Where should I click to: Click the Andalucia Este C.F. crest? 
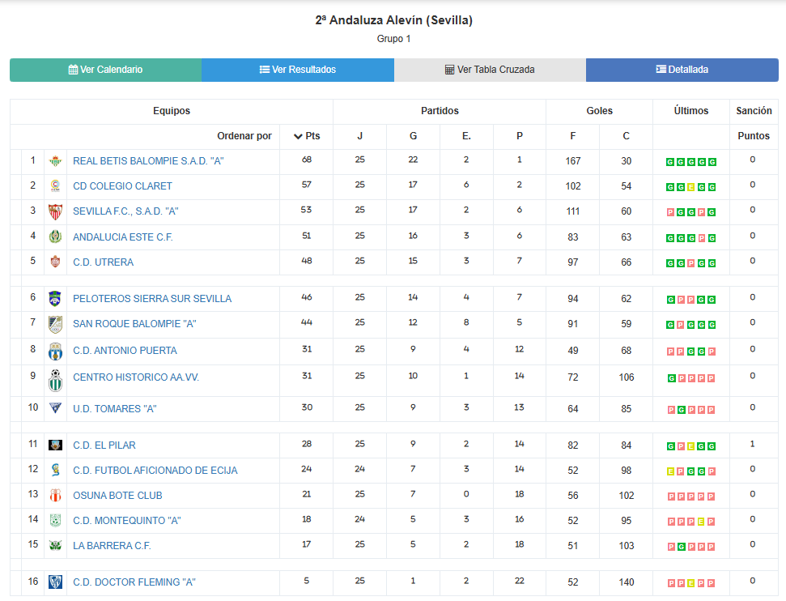click(55, 237)
